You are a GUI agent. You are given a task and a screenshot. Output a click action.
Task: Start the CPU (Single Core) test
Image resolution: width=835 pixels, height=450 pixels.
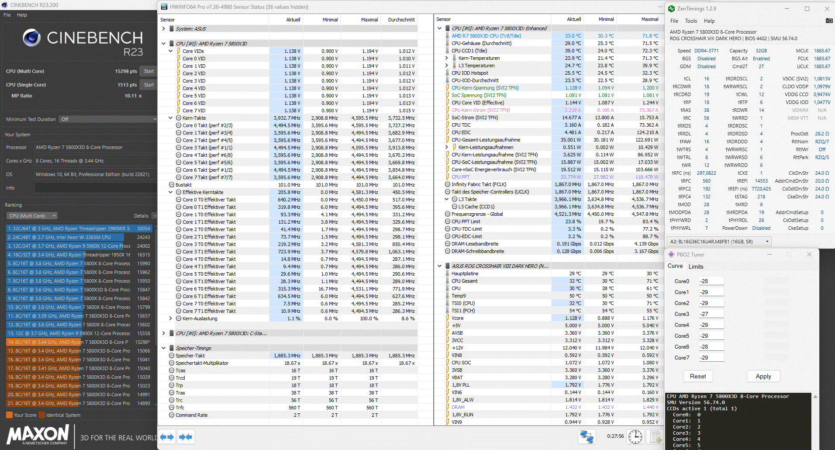pyautogui.click(x=149, y=85)
